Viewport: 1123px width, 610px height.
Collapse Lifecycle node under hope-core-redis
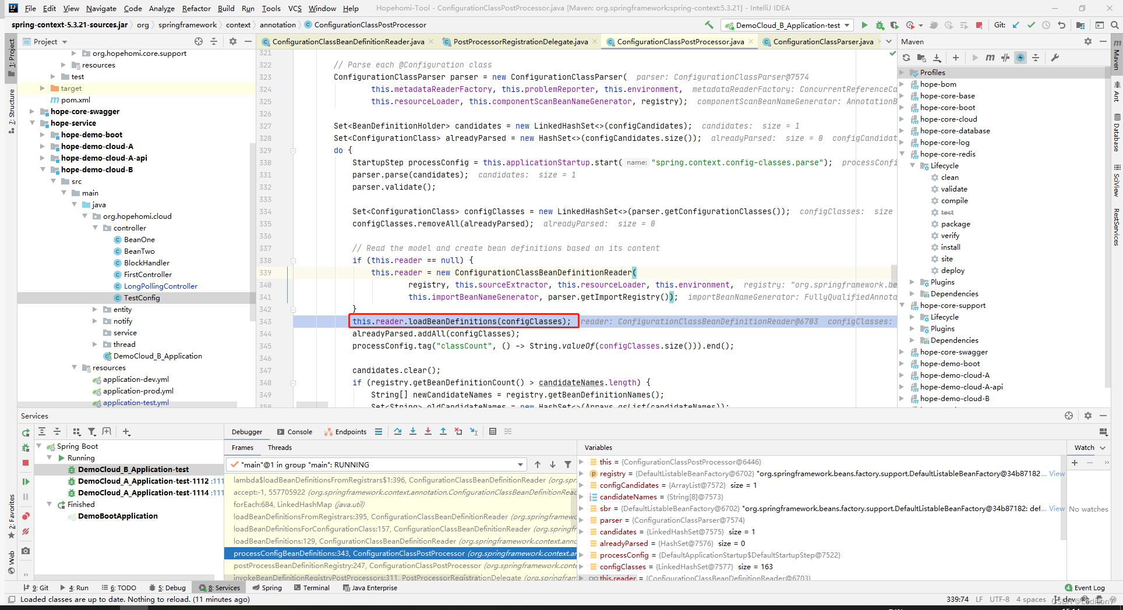coord(913,166)
